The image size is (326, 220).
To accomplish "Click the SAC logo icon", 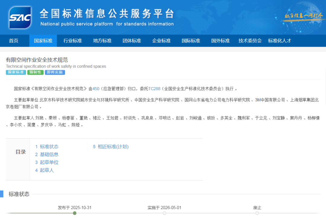I will (x=20, y=17).
